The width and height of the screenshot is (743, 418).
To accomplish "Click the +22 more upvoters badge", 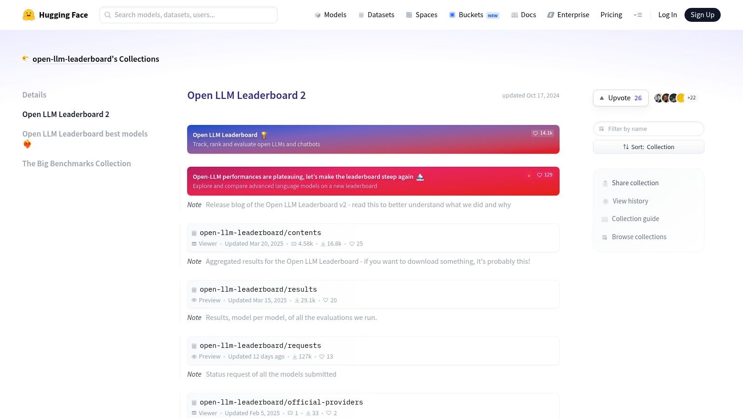I will tap(691, 98).
